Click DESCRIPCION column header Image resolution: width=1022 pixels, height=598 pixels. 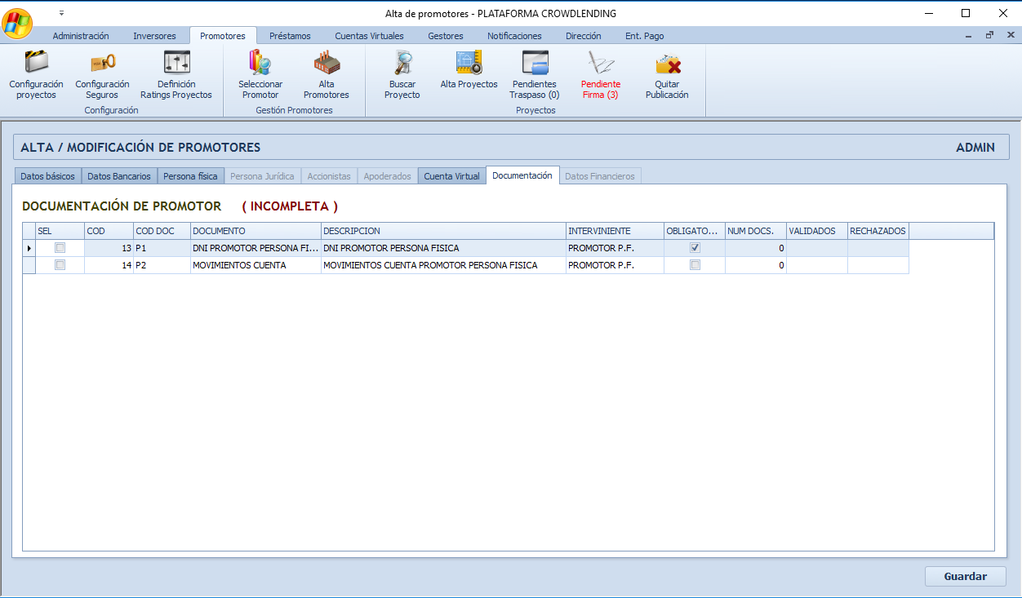443,231
